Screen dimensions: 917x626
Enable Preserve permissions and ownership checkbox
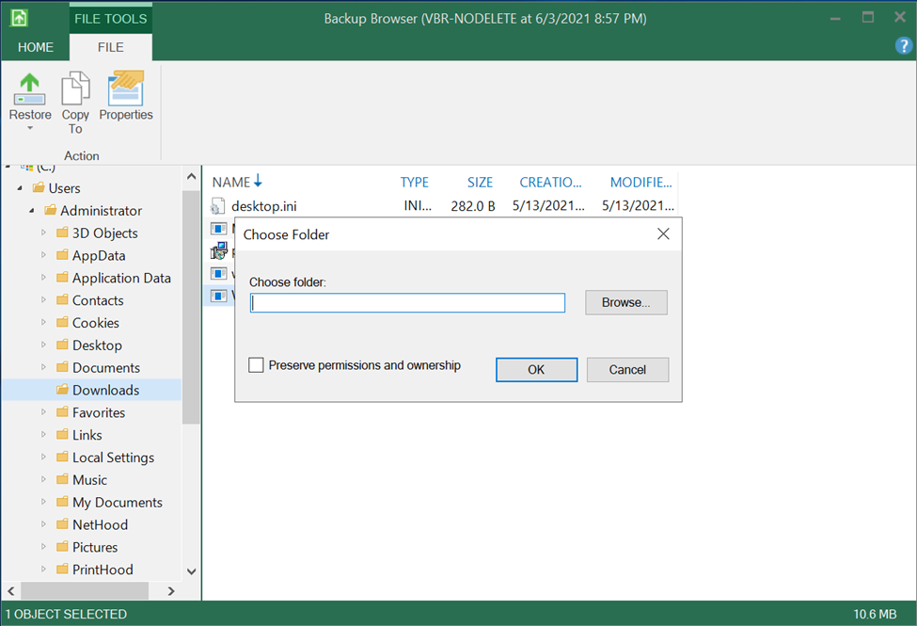(256, 365)
